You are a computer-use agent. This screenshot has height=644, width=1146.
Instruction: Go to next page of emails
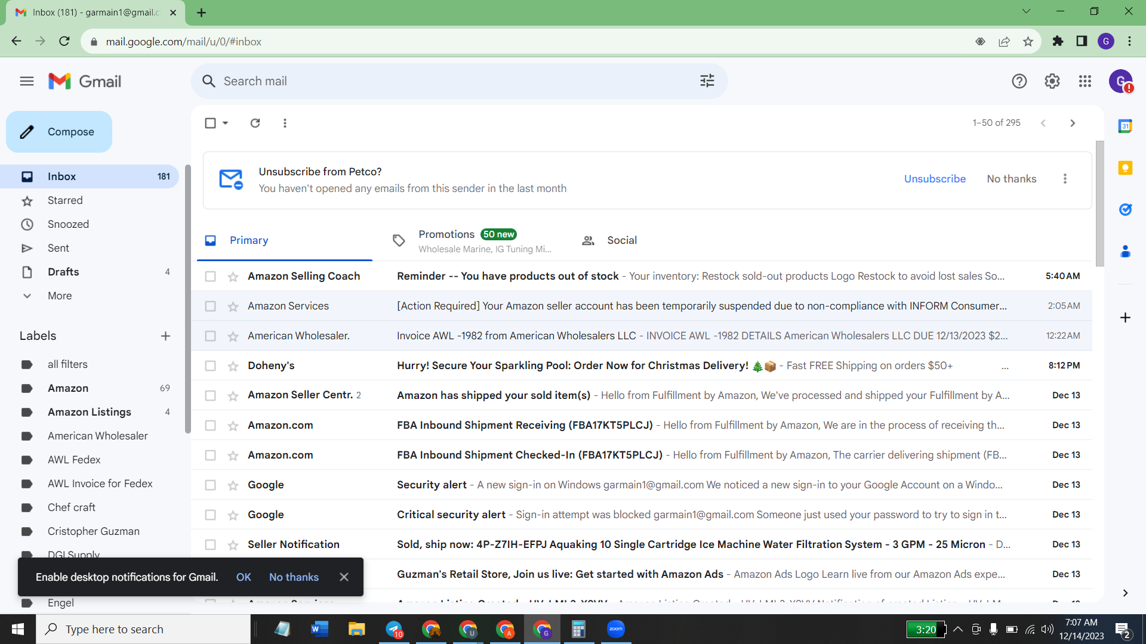click(1073, 123)
